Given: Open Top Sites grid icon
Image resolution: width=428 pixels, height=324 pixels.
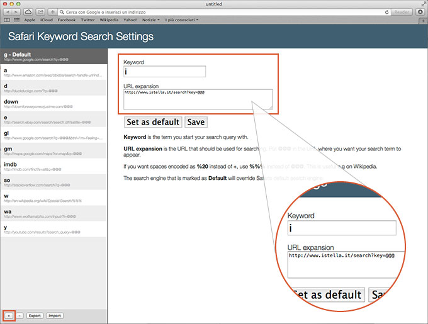Looking at the screenshot, I should [16, 20].
